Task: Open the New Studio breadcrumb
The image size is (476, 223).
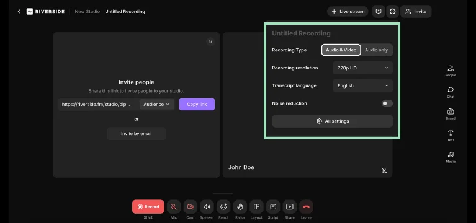Action: pos(87,12)
